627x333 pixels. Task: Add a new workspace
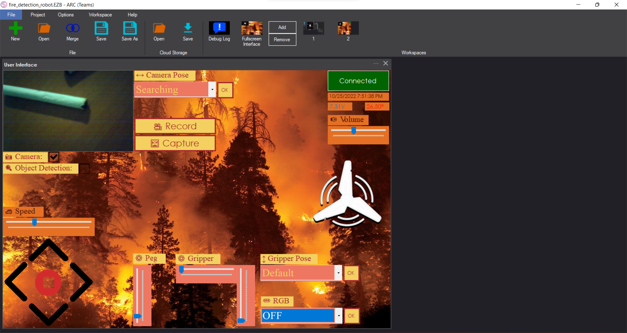282,27
